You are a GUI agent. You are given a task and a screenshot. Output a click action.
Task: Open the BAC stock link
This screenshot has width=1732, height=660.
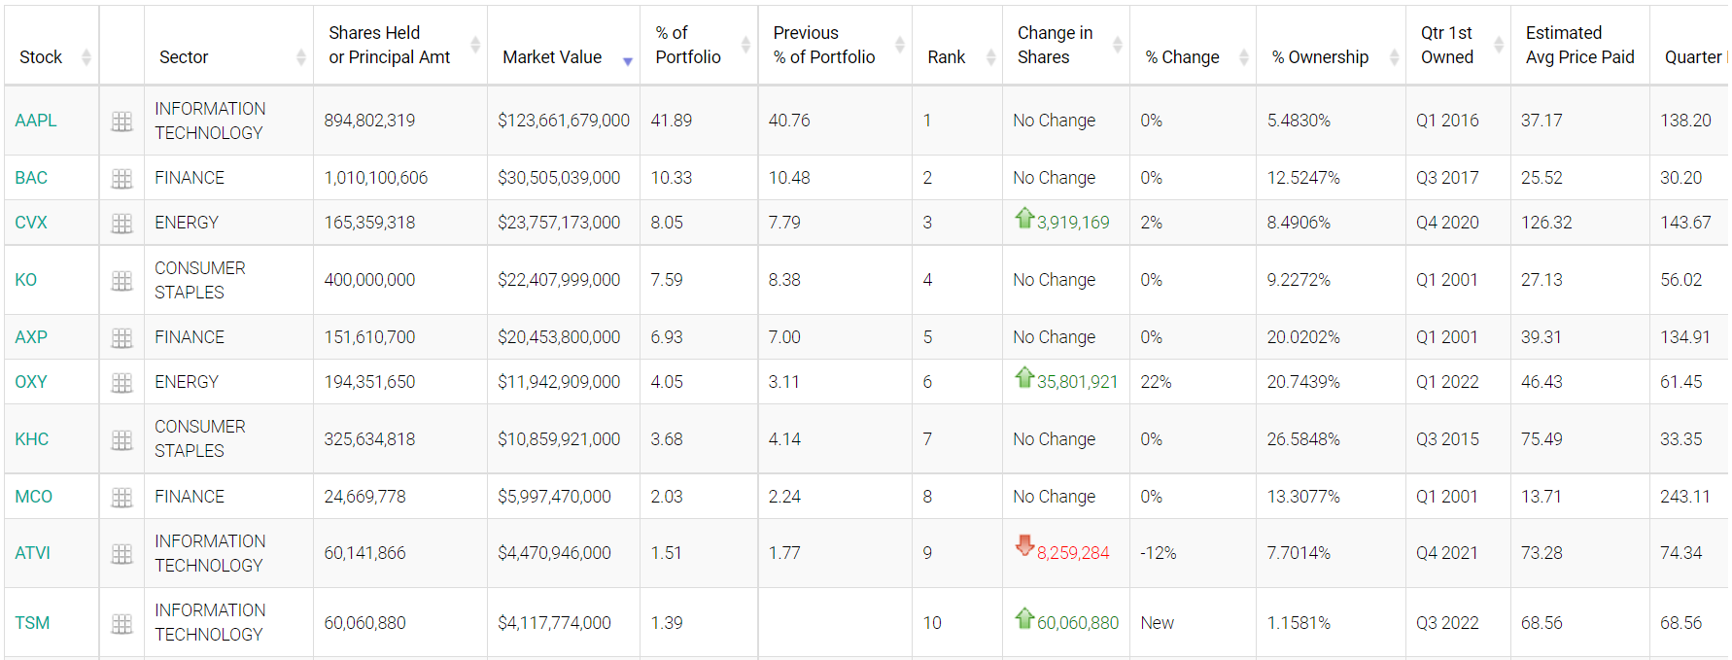click(31, 178)
